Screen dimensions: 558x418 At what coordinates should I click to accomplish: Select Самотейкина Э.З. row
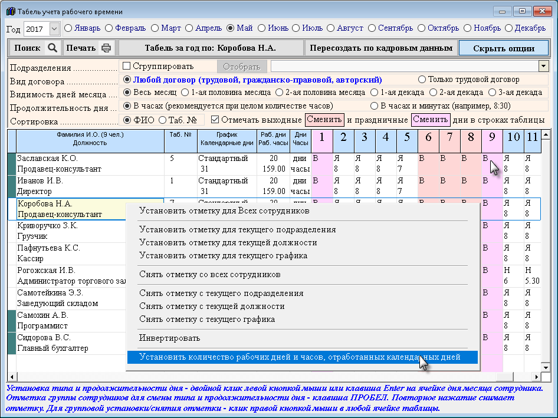pos(71,298)
